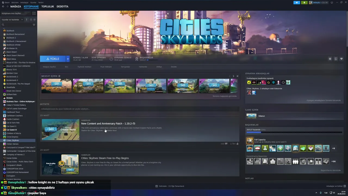Open Steam Free-to-Play Begins news item
Viewport: 348px width, 196px height.
pyautogui.click(x=105, y=158)
